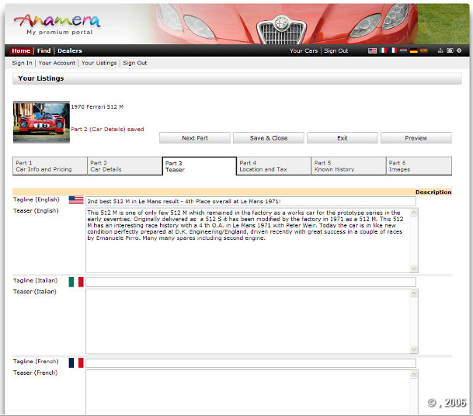Click the 'Description' section header label
473x416 pixels.
pos(433,192)
